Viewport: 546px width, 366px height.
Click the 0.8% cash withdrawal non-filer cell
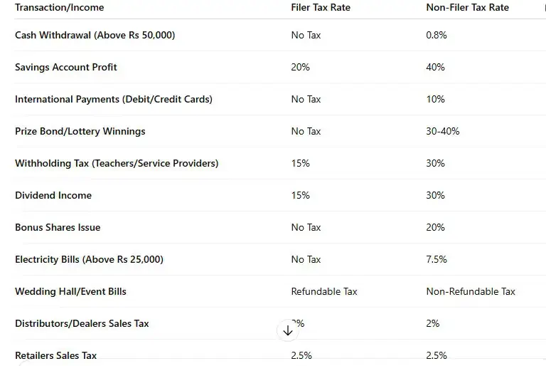pos(437,35)
